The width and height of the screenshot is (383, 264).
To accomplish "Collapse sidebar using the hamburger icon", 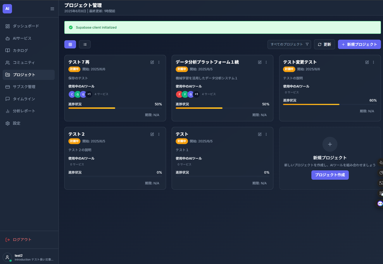I will click(x=52, y=9).
